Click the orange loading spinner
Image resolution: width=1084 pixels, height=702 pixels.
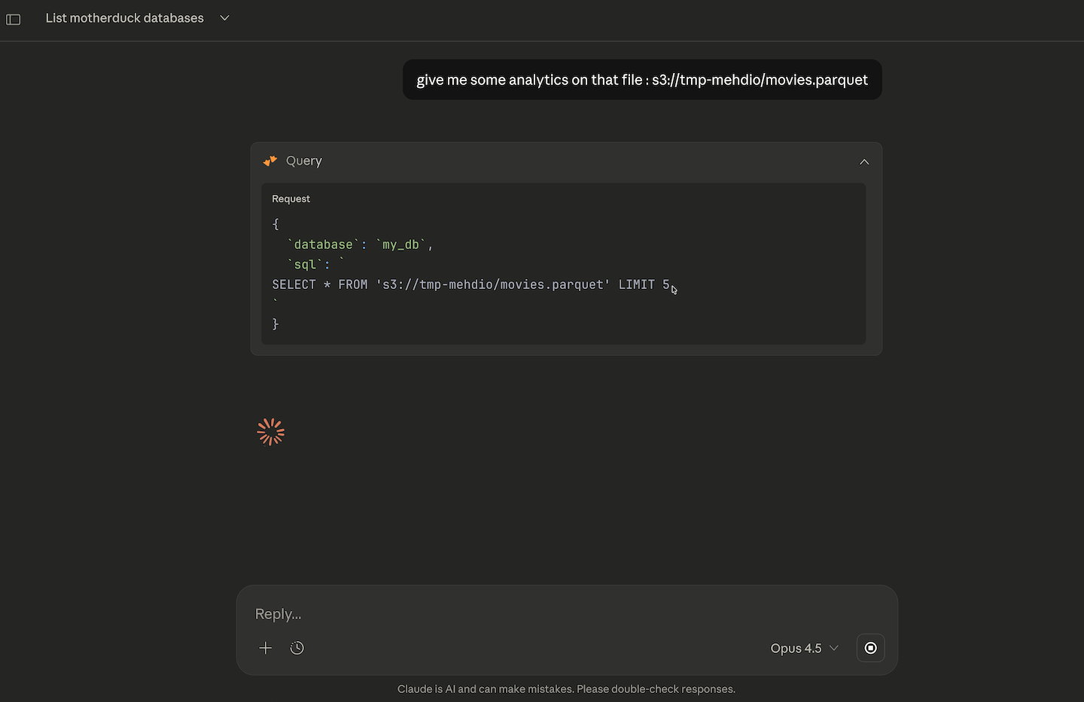(x=271, y=432)
